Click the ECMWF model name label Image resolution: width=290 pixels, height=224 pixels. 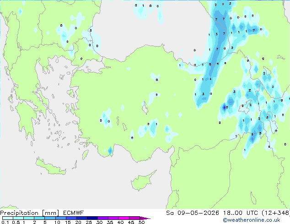[74, 213]
